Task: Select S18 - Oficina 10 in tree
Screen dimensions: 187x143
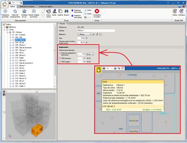Action: click(x=21, y=78)
